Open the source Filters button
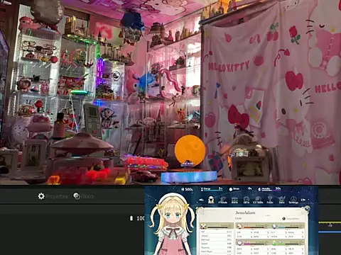The image size is (341, 255). (x=84, y=196)
